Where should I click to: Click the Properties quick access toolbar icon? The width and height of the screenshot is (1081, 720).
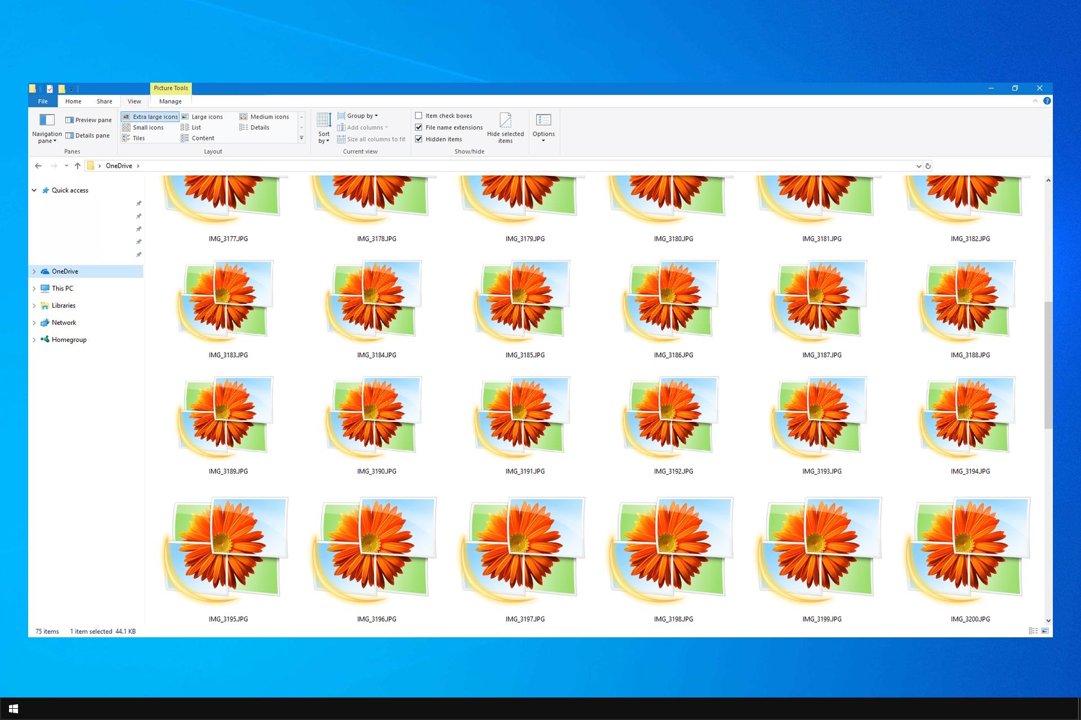(50, 88)
